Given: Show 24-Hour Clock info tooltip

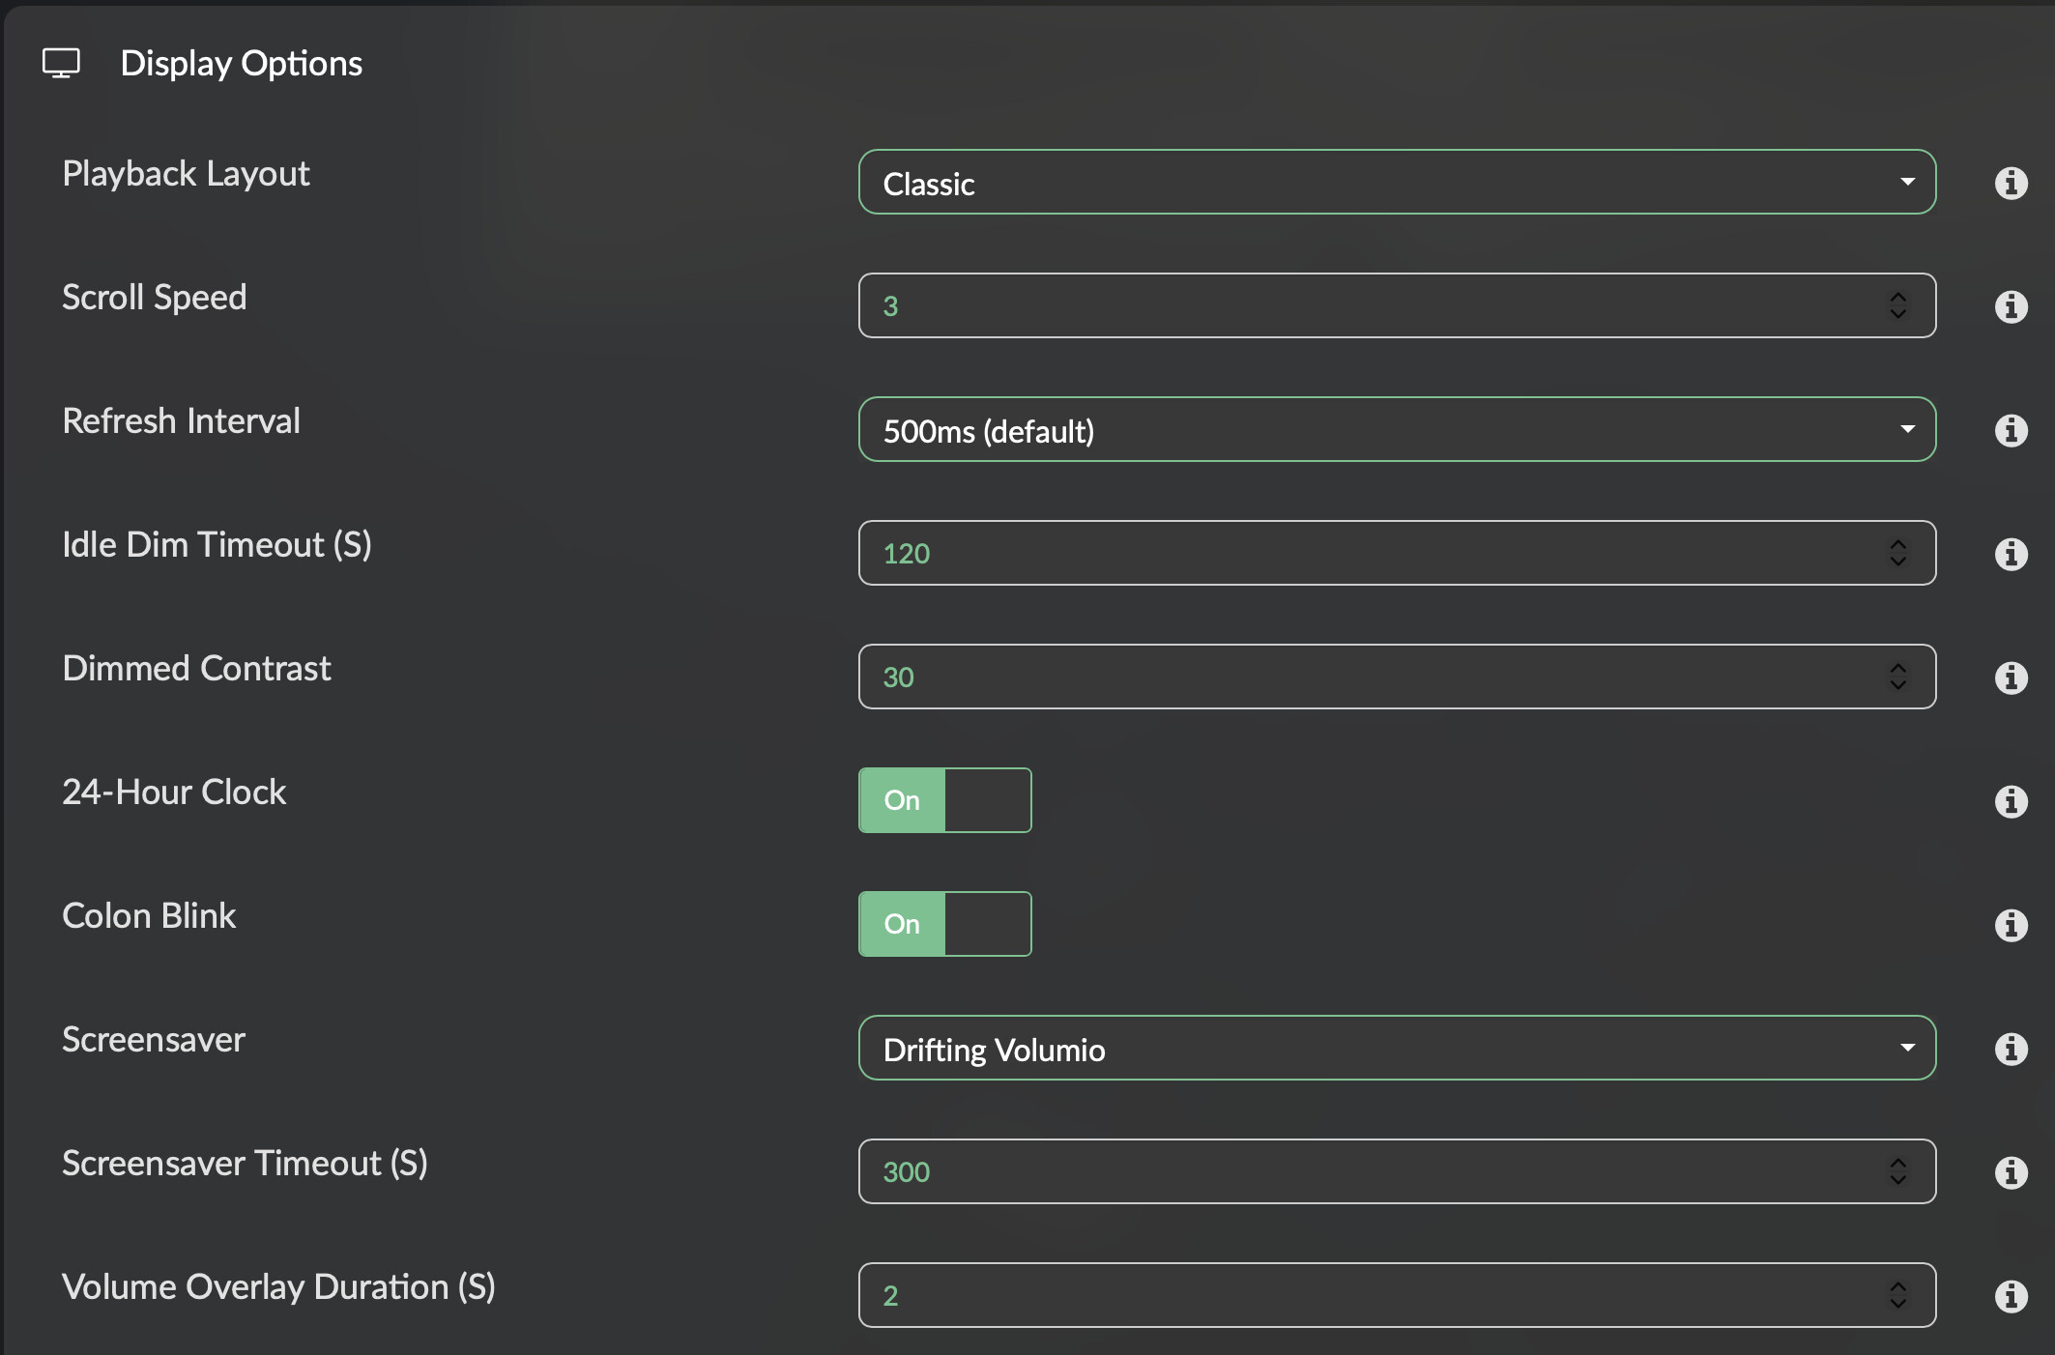Looking at the screenshot, I should [2011, 801].
